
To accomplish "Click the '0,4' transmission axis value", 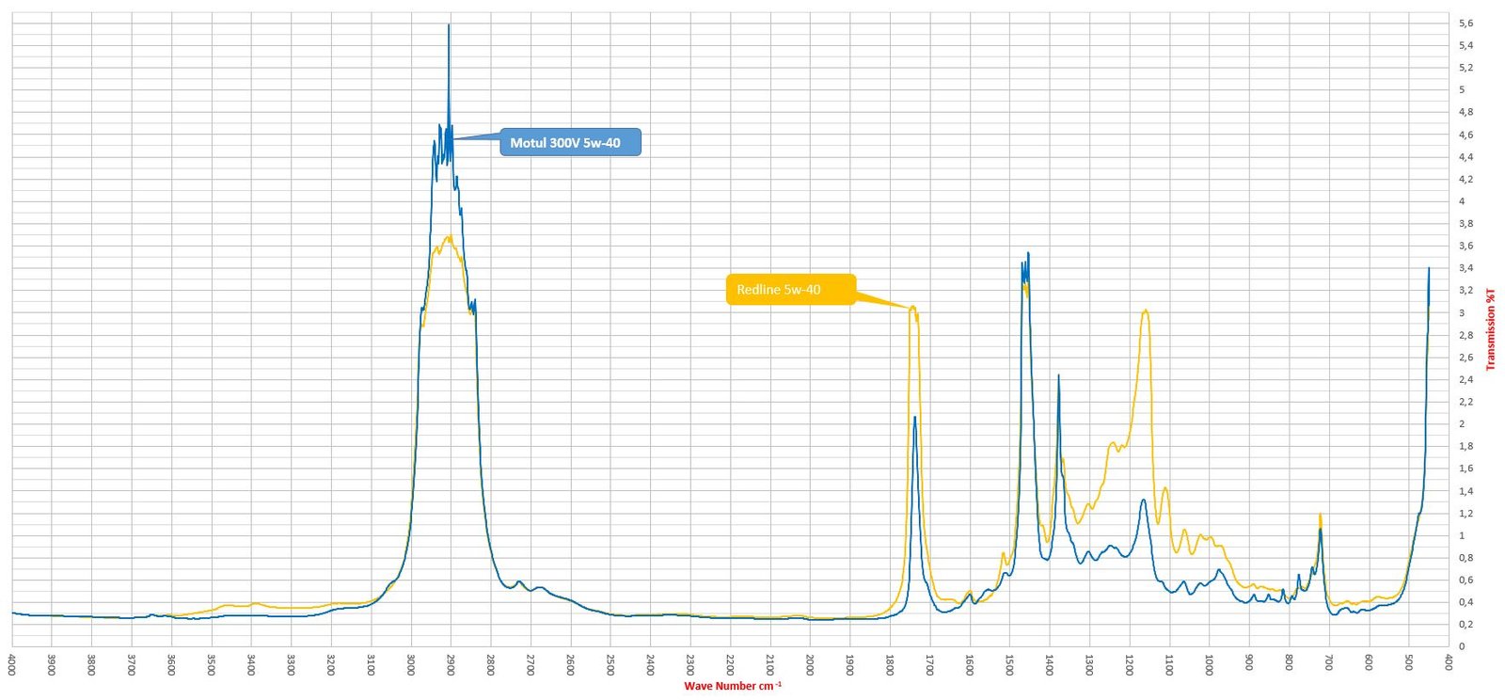I will tap(1466, 602).
